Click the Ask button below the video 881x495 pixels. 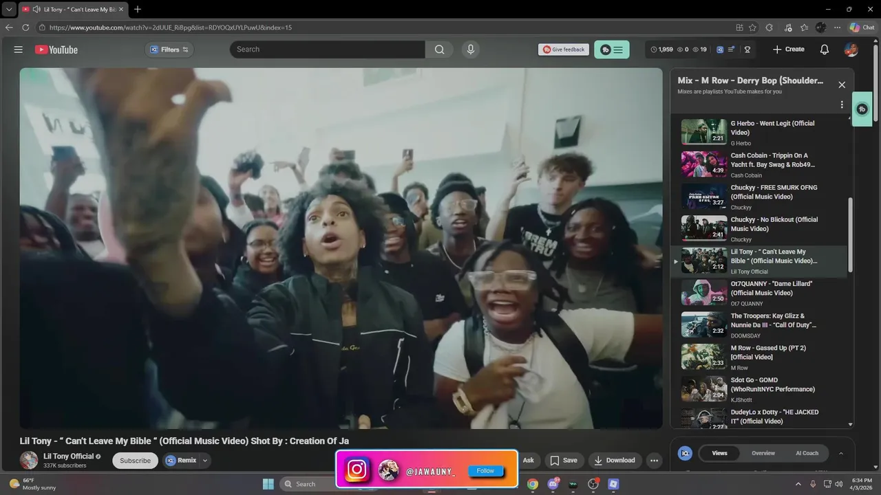click(528, 461)
